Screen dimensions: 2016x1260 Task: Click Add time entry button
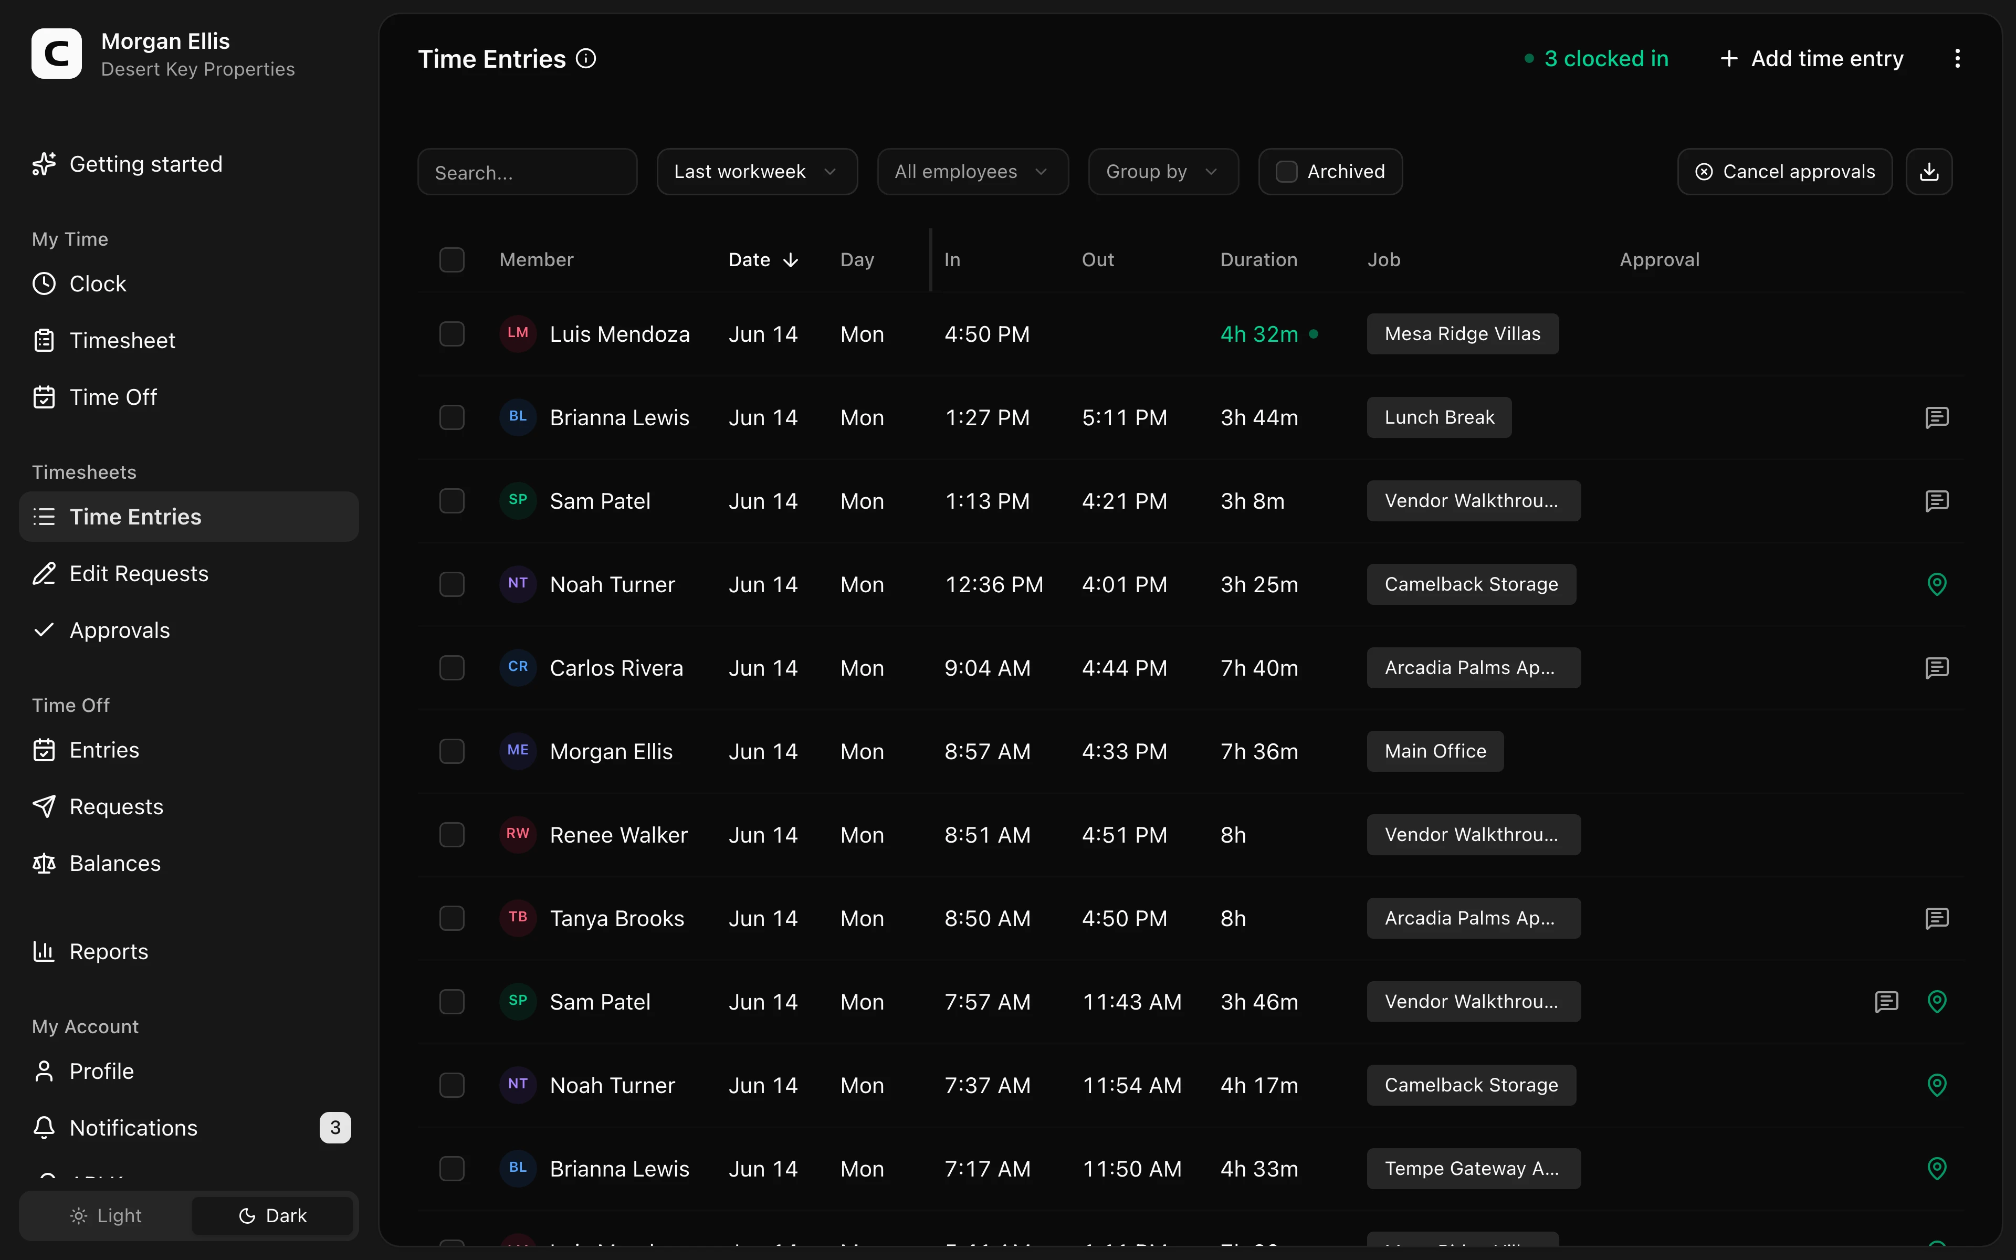click(1812, 58)
